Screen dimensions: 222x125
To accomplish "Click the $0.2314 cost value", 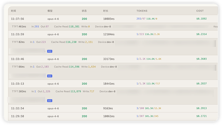I will point(201,34).
